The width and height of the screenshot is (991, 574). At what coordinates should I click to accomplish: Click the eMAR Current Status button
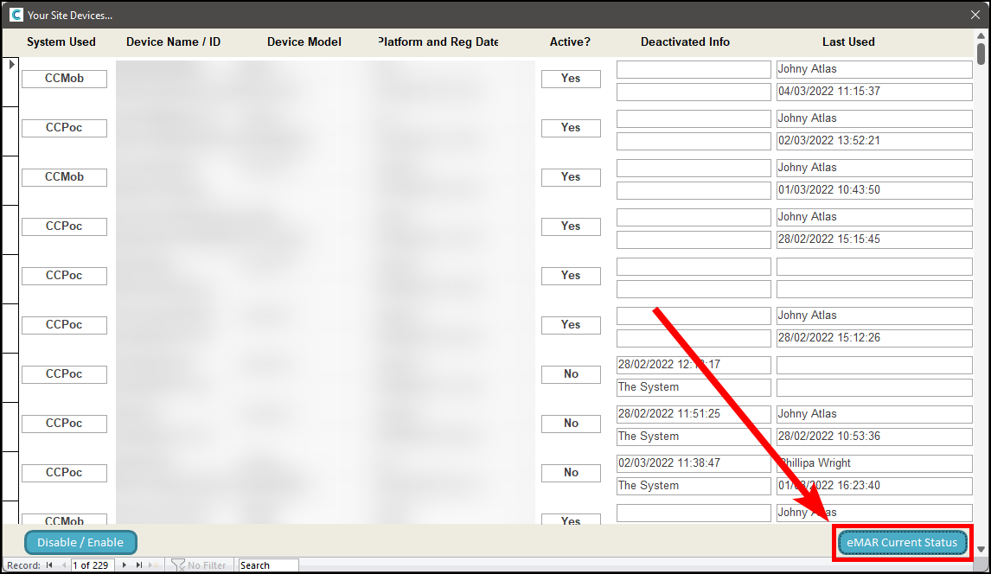pyautogui.click(x=902, y=543)
